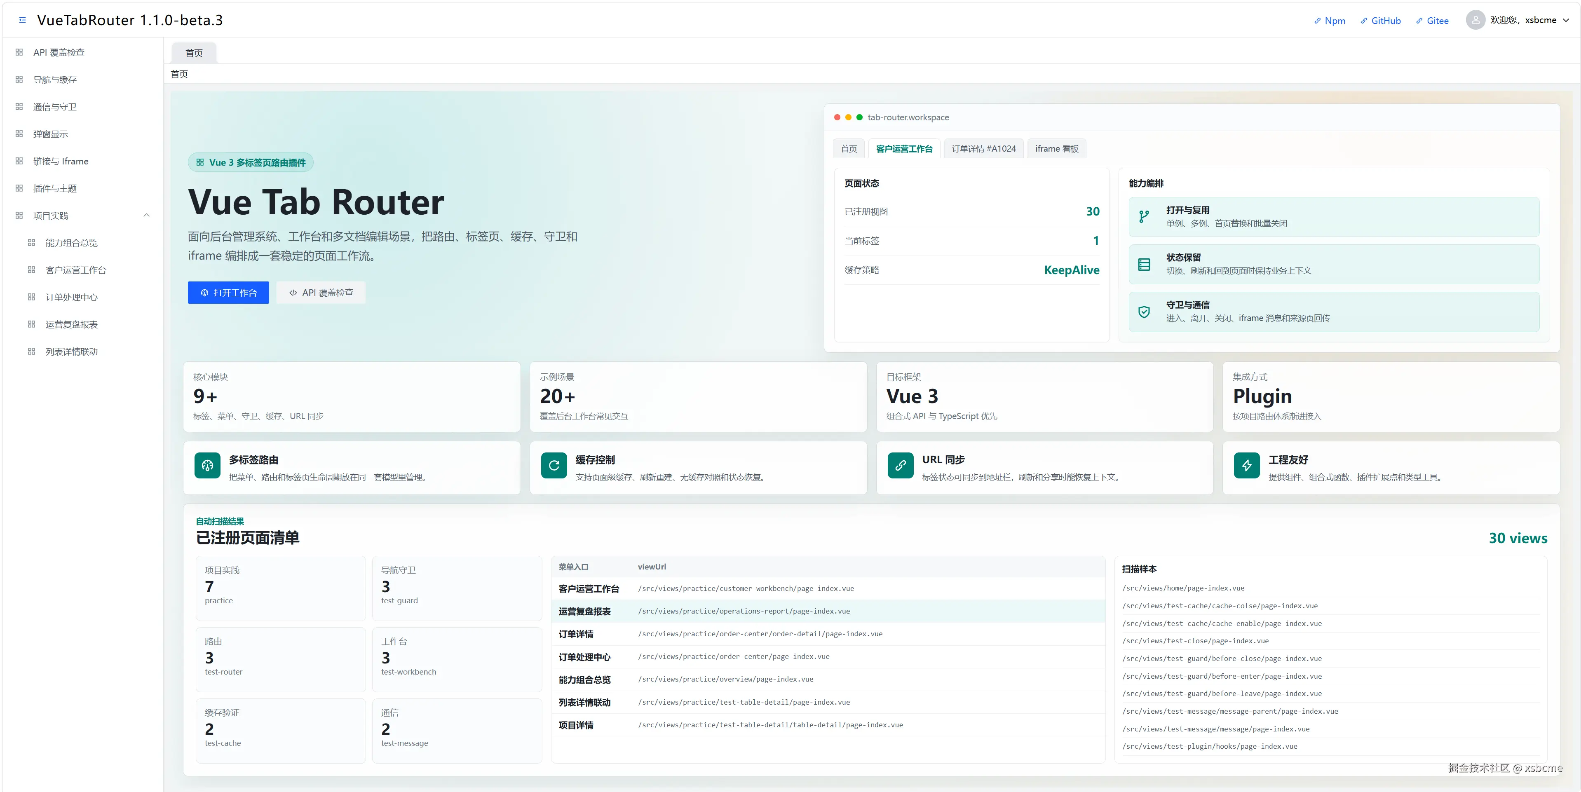Click the 链接与 Iframe menu grid icon
This screenshot has height=792, width=1581.
[19, 162]
